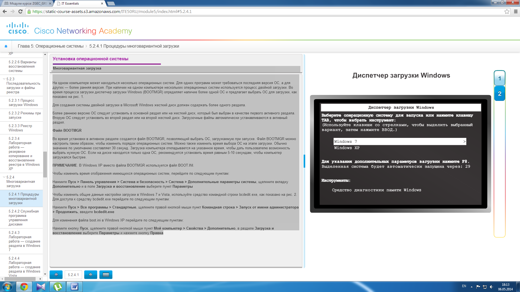This screenshot has height=292, width=520.
Task: Click the title Диспетчер загрузки Windows
Action: coord(401,75)
